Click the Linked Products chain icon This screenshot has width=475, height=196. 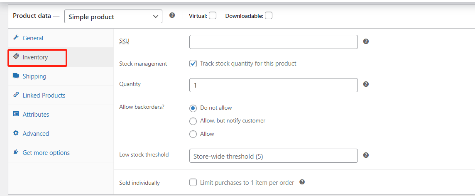click(x=16, y=95)
